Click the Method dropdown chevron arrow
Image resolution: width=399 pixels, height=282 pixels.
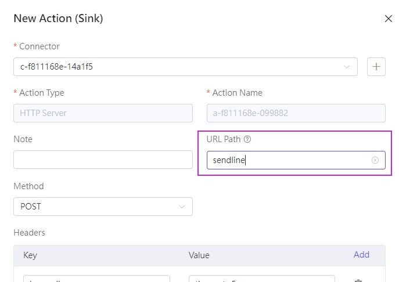coord(182,207)
